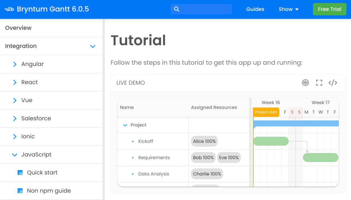This screenshot has width=351, height=200.
Task: Click the Project start marker label
Action: (266, 112)
